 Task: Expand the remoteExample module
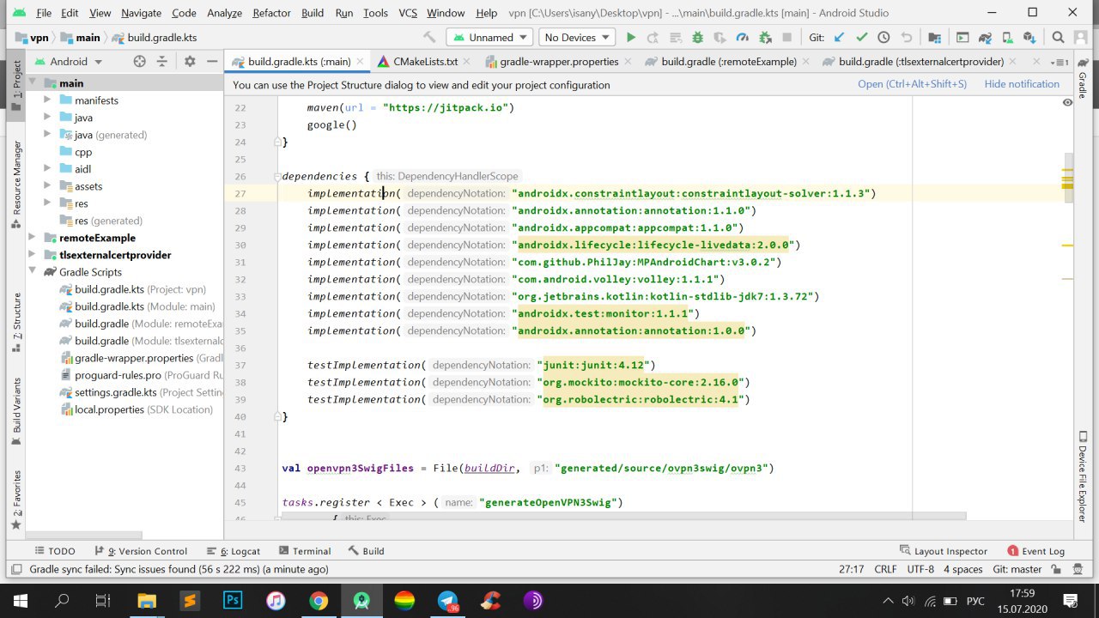(x=33, y=238)
